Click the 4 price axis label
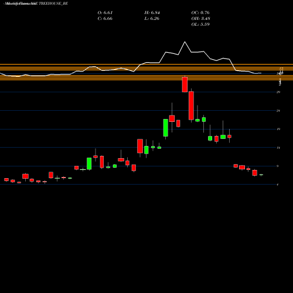The height and width of the screenshot is (293, 293). (278, 185)
